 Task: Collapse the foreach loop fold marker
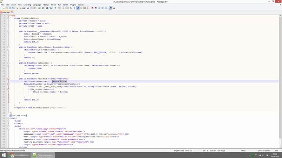click(x=8, y=84)
